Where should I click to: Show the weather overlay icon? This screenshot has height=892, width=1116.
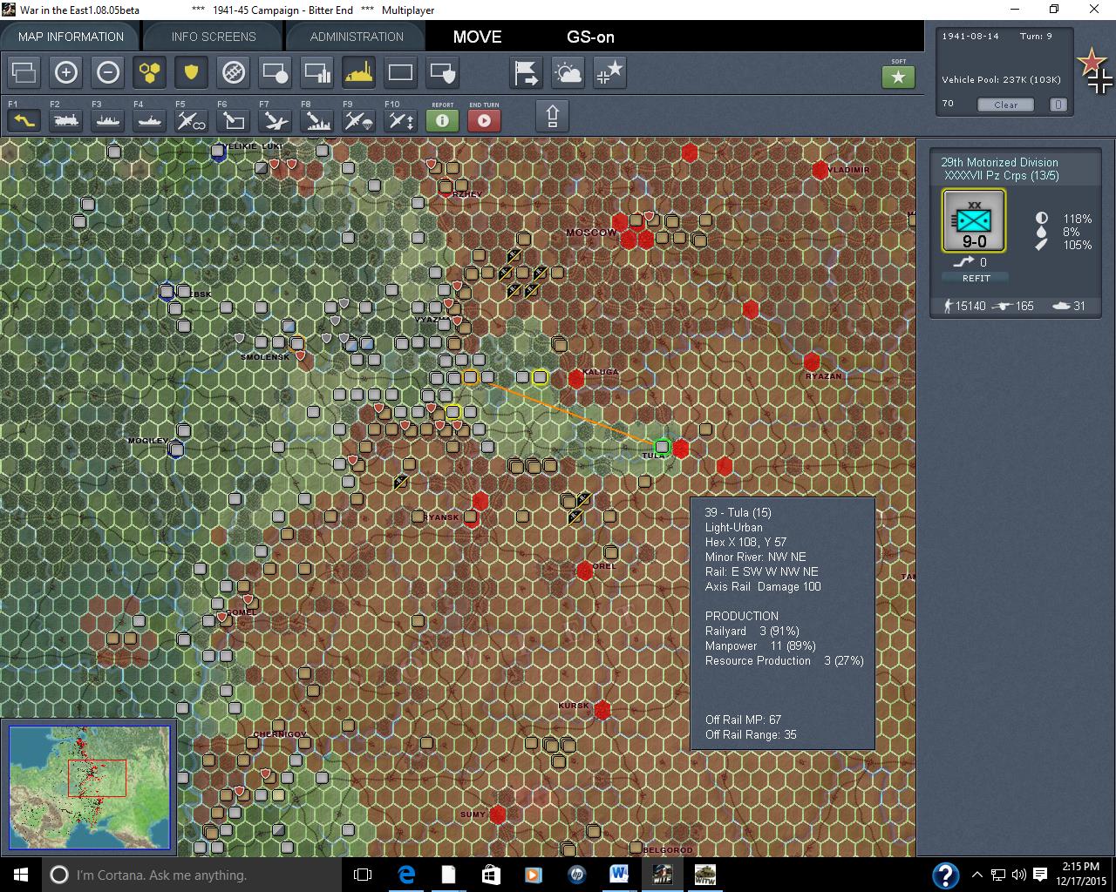pos(568,73)
